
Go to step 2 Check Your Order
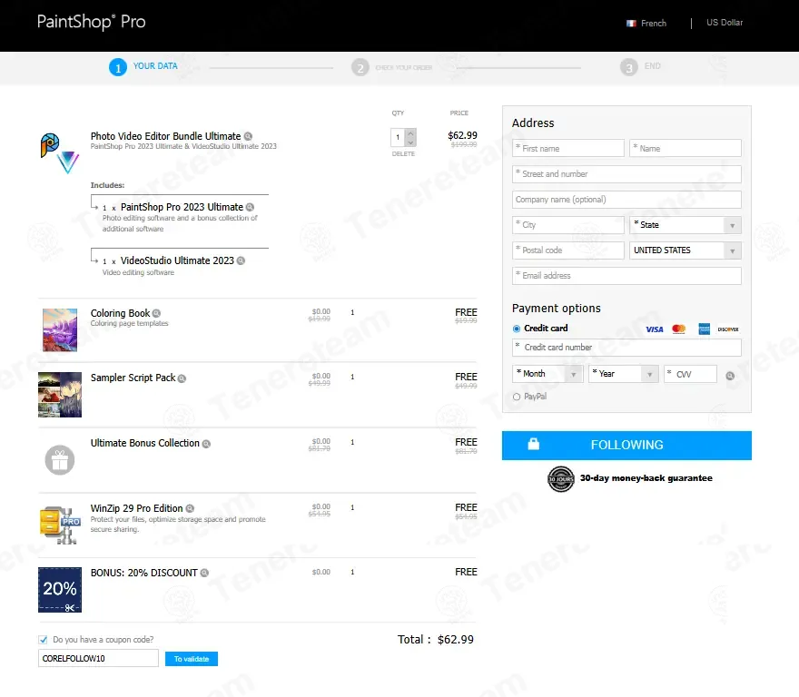[392, 67]
